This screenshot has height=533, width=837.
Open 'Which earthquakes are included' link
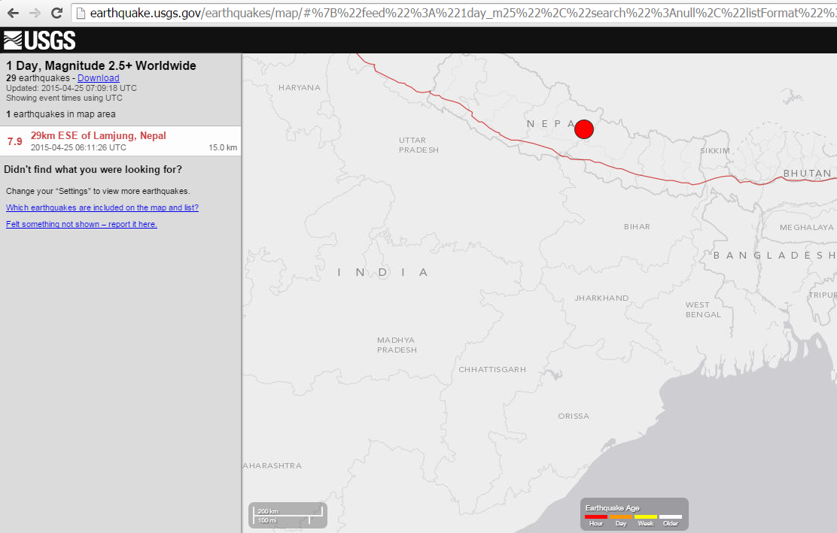[x=102, y=207]
